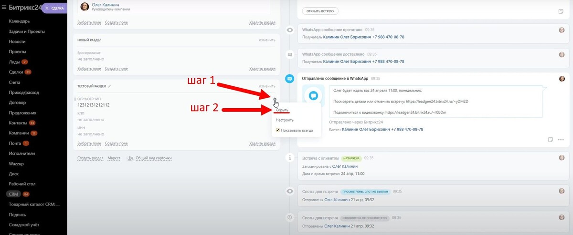Open Wazzup in left sidebar
This screenshot has width=573, height=235.
point(17,163)
